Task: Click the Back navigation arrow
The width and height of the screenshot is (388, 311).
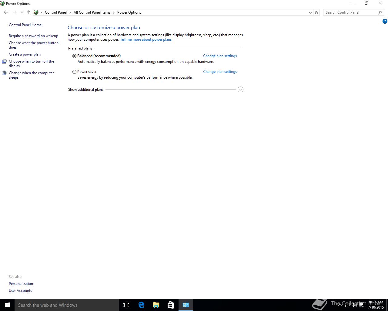Action: click(x=6, y=12)
